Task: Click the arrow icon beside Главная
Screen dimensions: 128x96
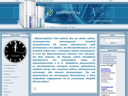Action: (x=48, y=27)
